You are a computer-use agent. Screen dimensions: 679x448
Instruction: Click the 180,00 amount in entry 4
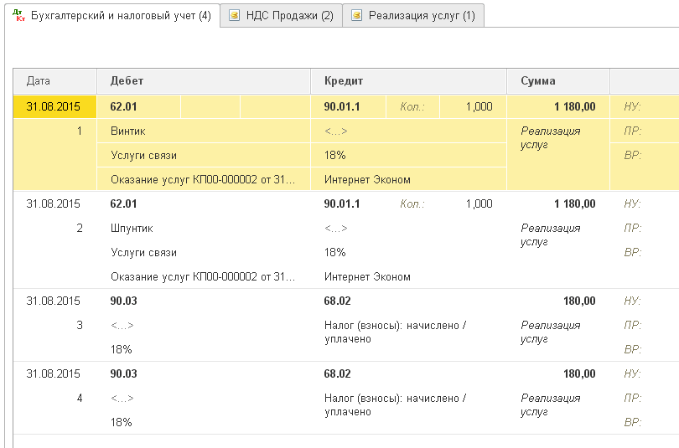coord(579,373)
